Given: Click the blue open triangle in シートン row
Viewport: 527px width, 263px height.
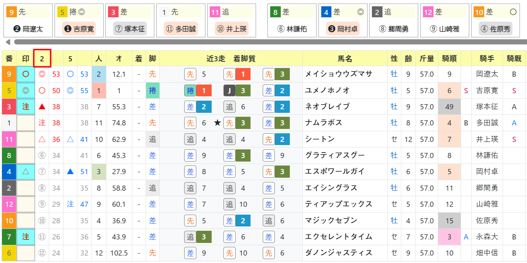Looking at the screenshot, I should [x=70, y=139].
